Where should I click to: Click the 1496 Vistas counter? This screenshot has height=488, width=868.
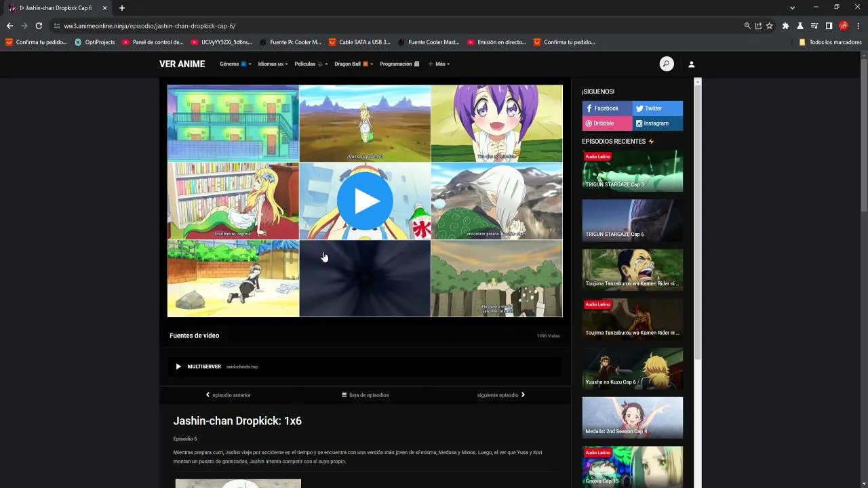tap(548, 336)
